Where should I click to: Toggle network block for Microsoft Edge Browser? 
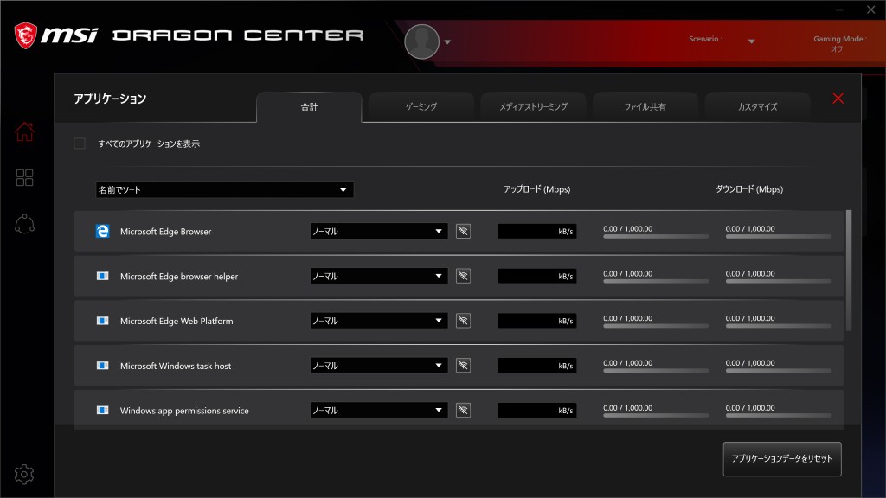click(x=464, y=231)
